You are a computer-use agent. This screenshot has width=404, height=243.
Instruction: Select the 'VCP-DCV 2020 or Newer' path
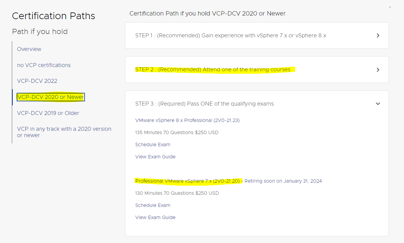pos(51,97)
